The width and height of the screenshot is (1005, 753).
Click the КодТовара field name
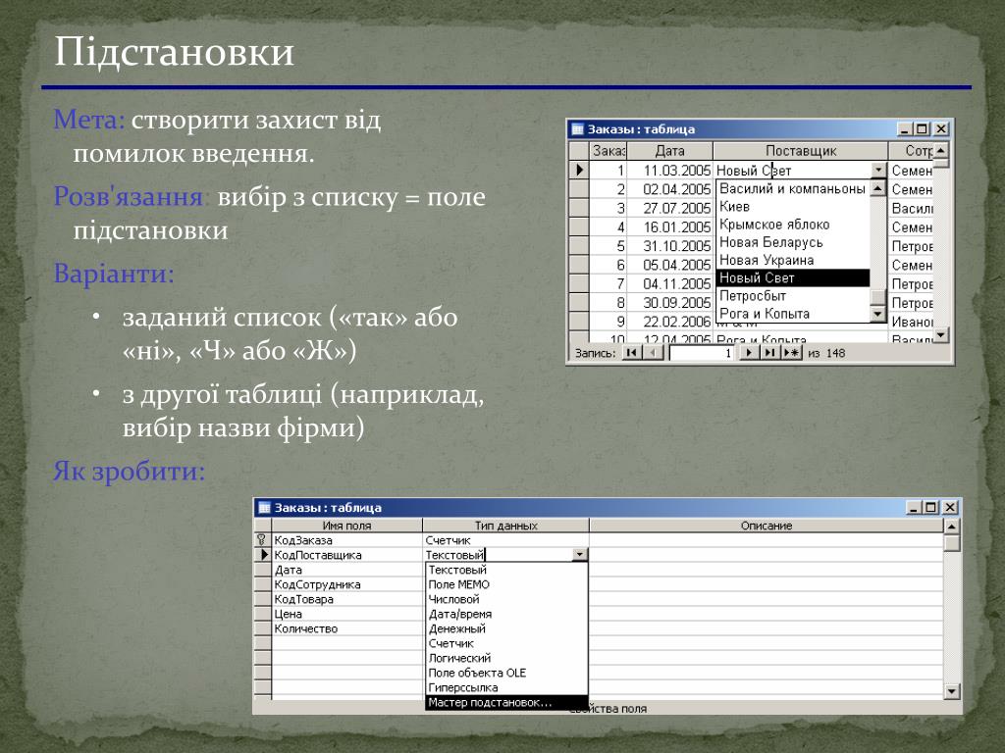coord(346,599)
